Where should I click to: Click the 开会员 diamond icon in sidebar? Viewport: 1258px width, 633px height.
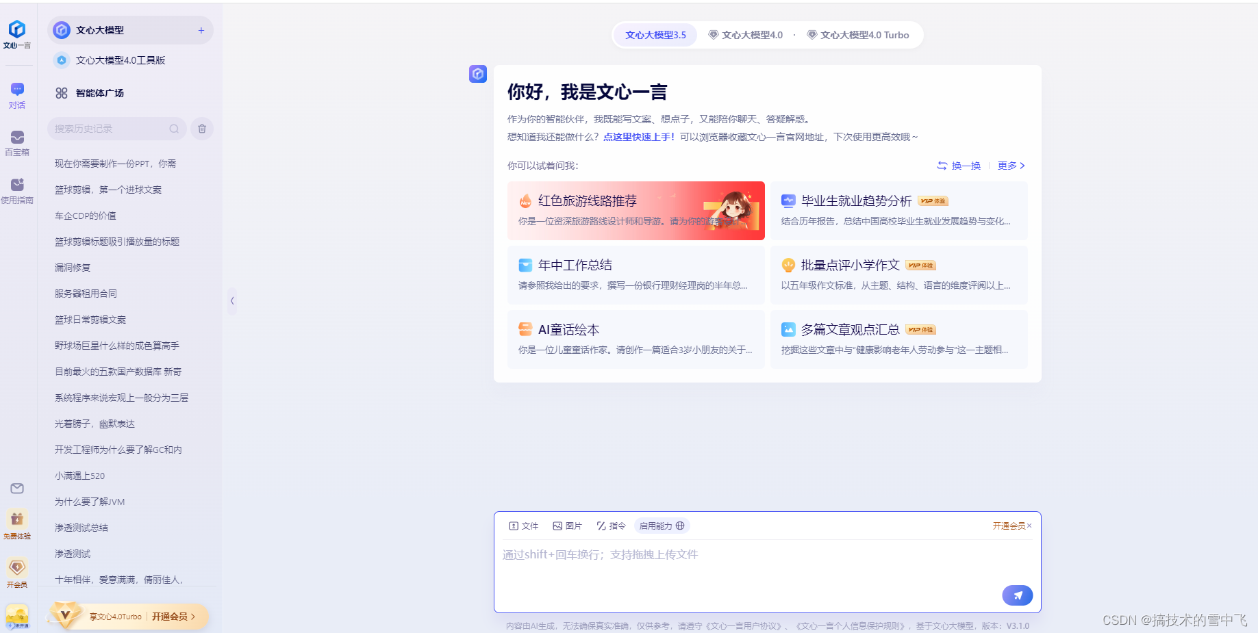17,567
